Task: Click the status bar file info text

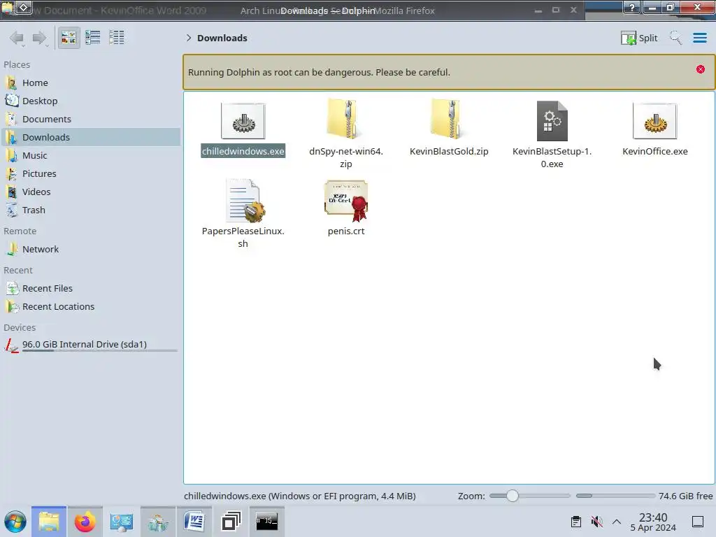Action: (x=299, y=496)
